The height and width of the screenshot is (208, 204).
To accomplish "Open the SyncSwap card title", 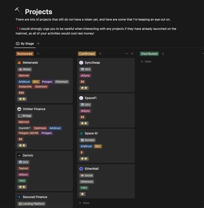I will point(92,62).
